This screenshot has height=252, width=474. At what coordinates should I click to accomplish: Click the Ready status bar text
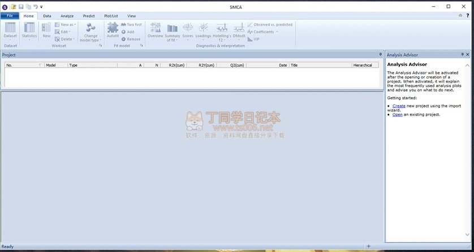coord(7,246)
